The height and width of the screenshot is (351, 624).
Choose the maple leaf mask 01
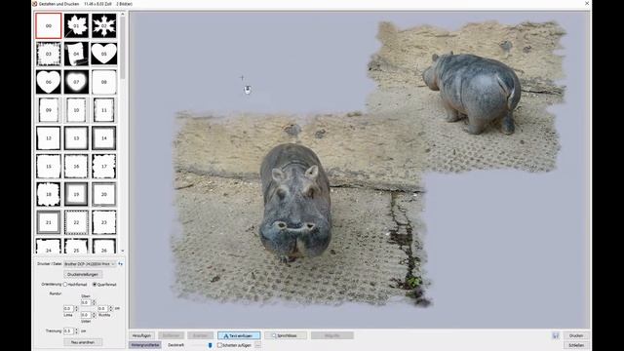tap(76, 26)
